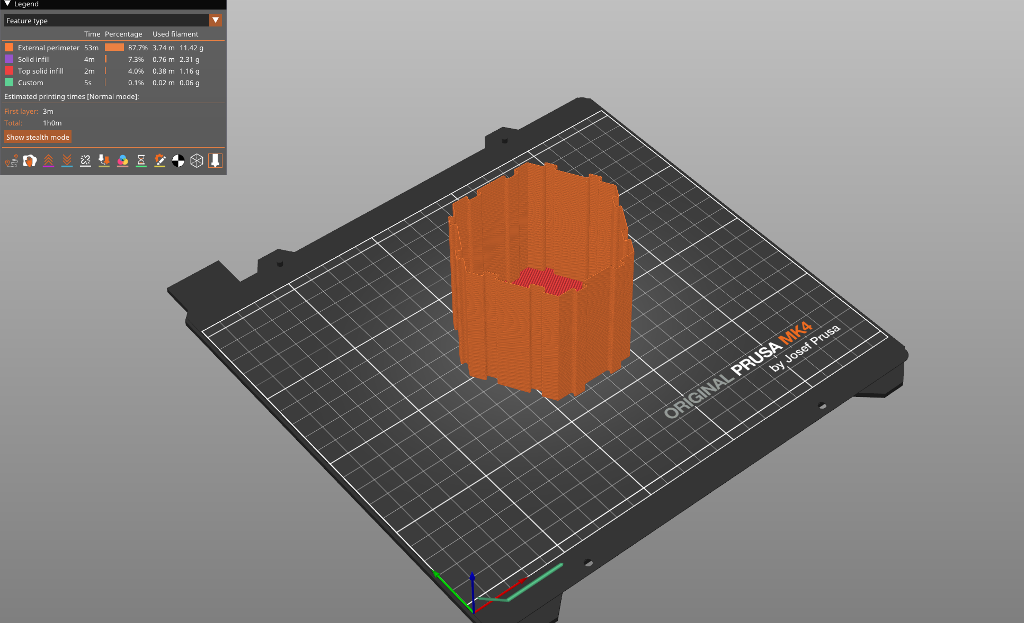Toggle tool marker nozzle icon
The image size is (1024, 623).
[215, 161]
